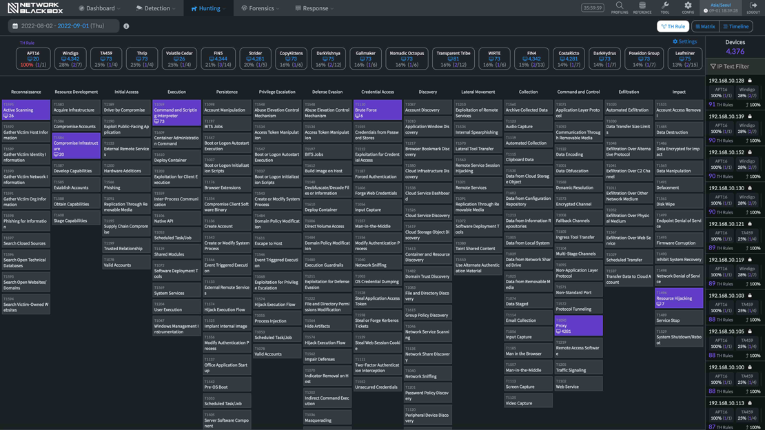The height and width of the screenshot is (430, 765).
Task: Click highlighted Active Scanning technique
Action: tap(26, 110)
